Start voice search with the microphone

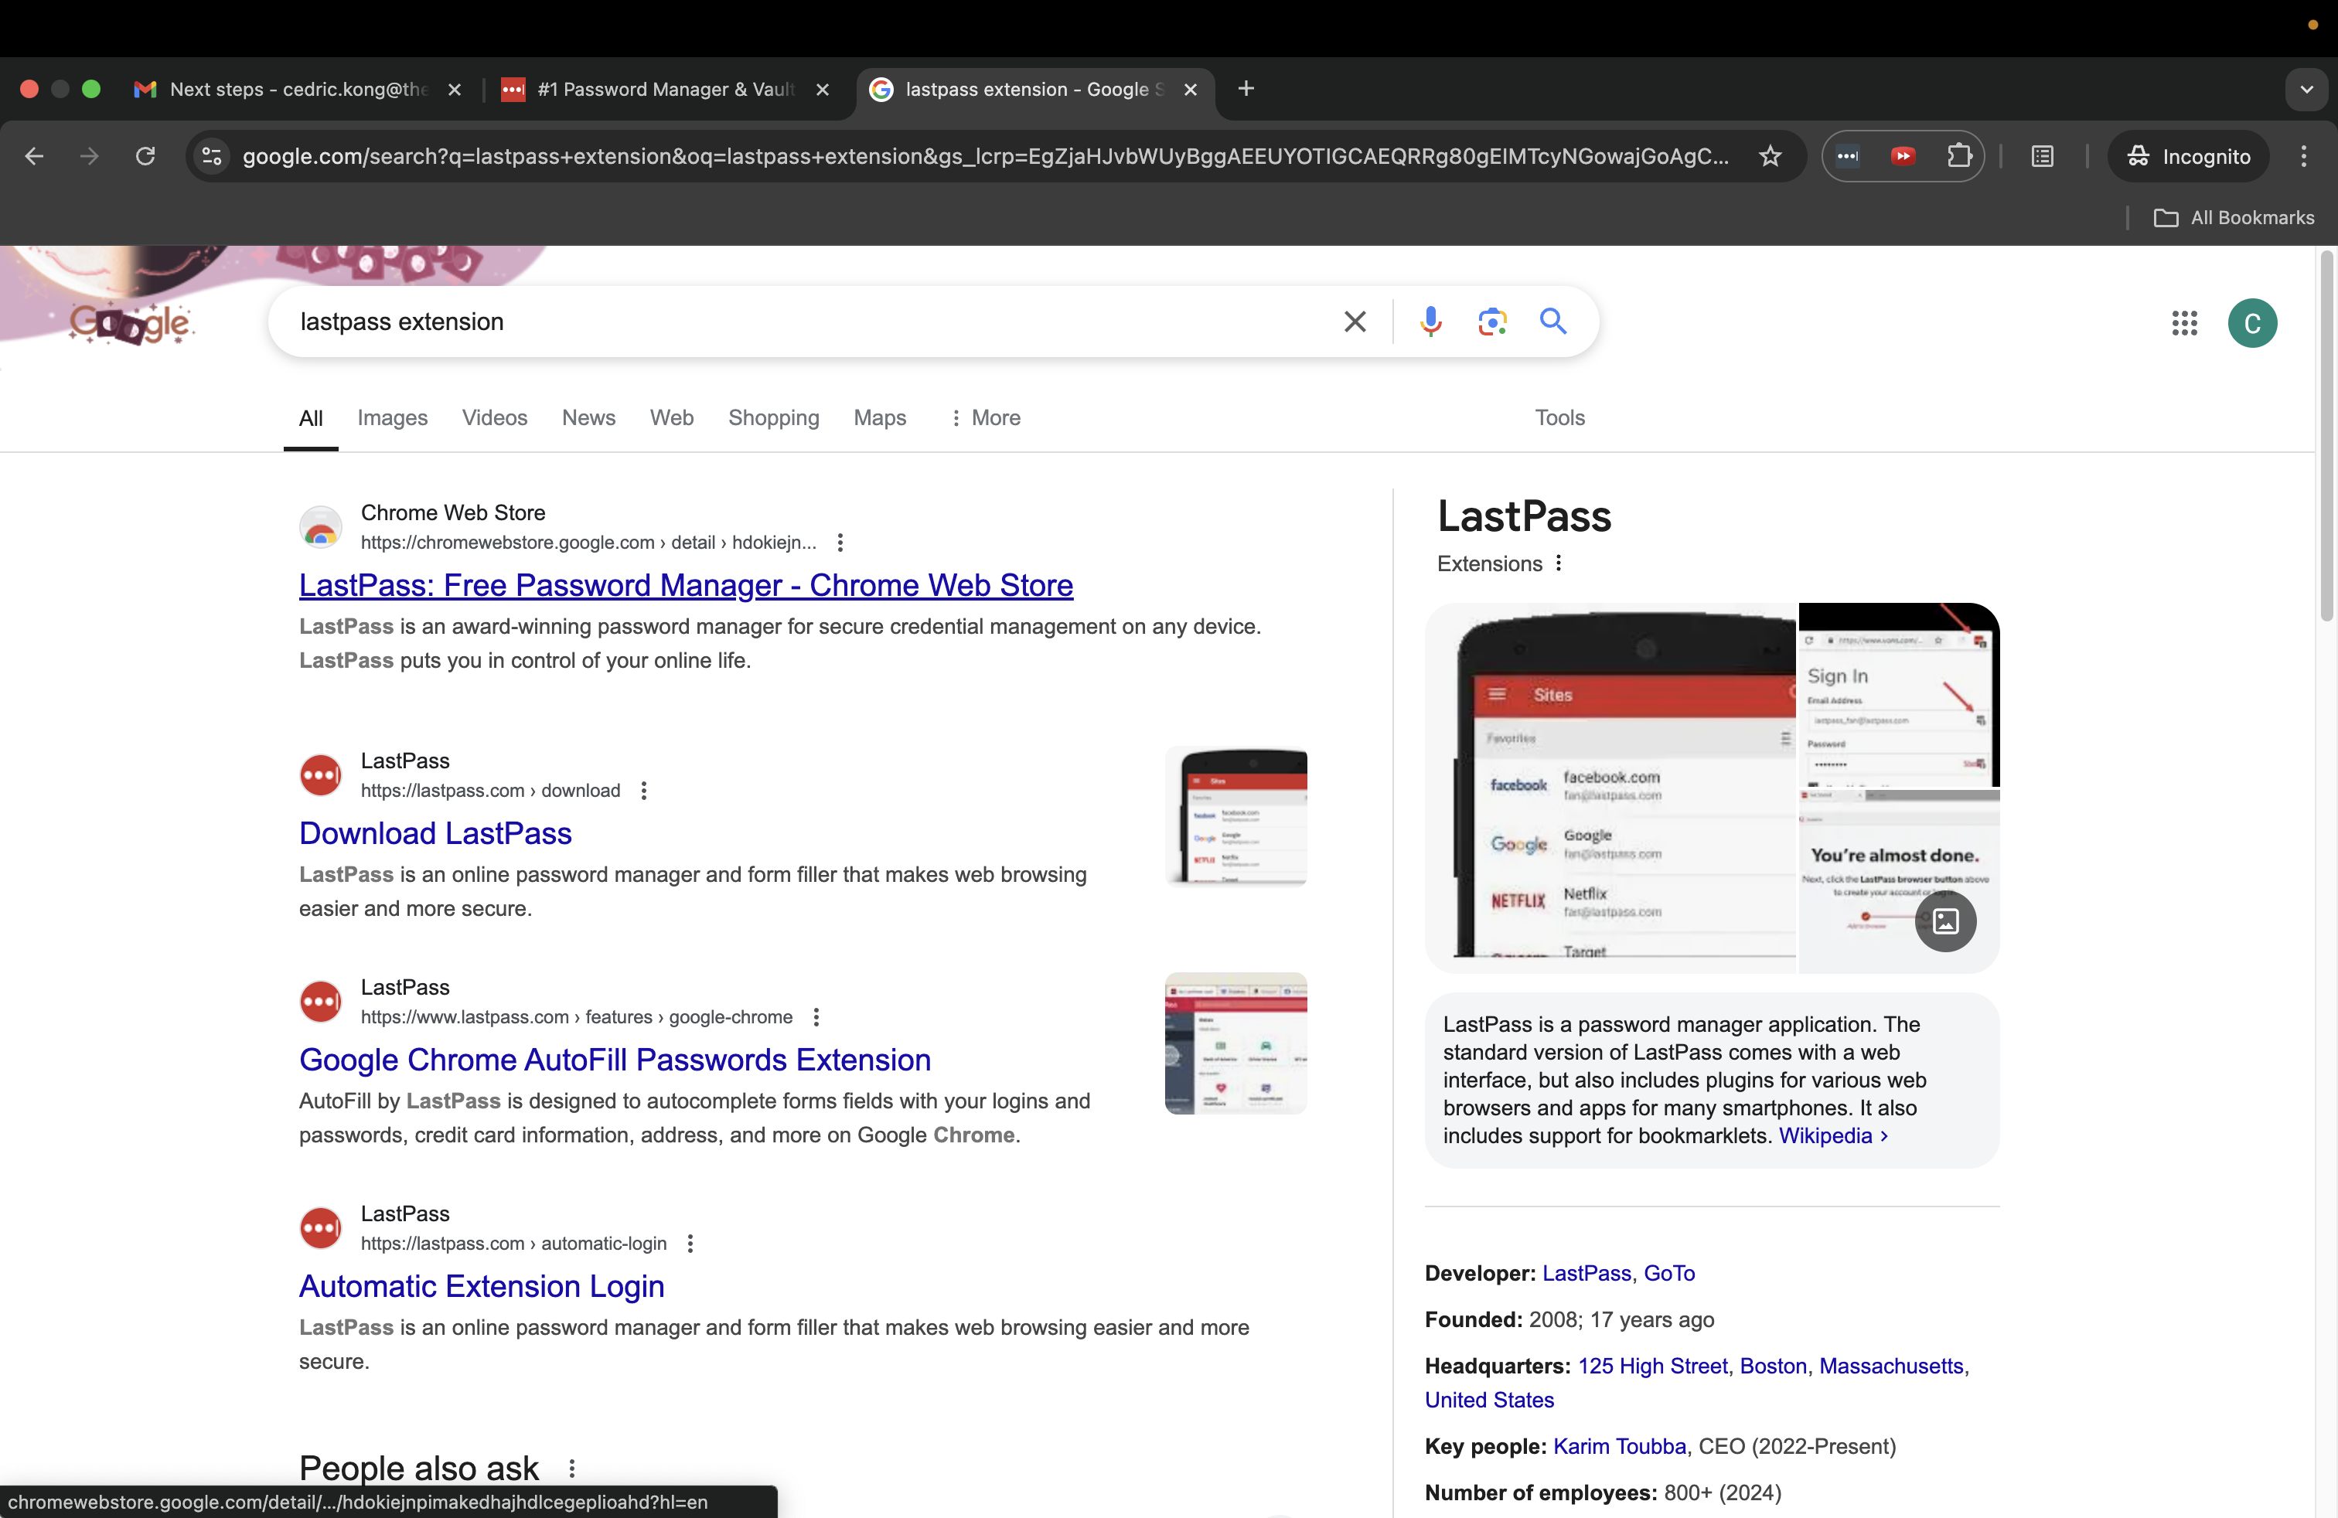point(1430,321)
